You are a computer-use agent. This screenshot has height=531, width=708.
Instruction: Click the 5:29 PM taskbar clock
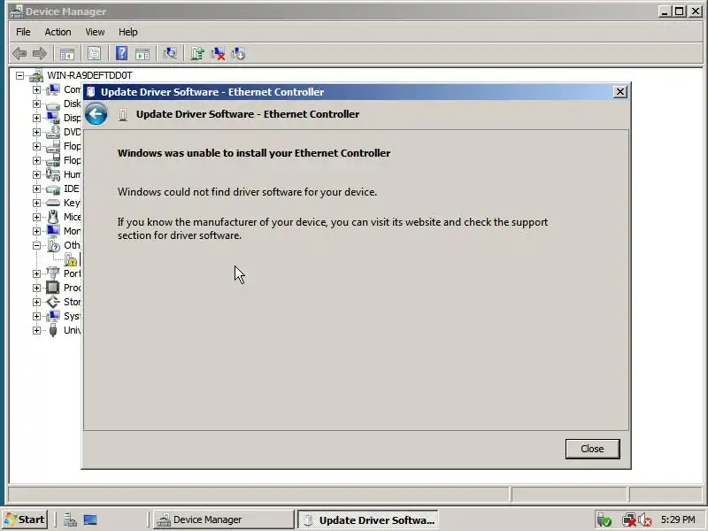pyautogui.click(x=678, y=519)
